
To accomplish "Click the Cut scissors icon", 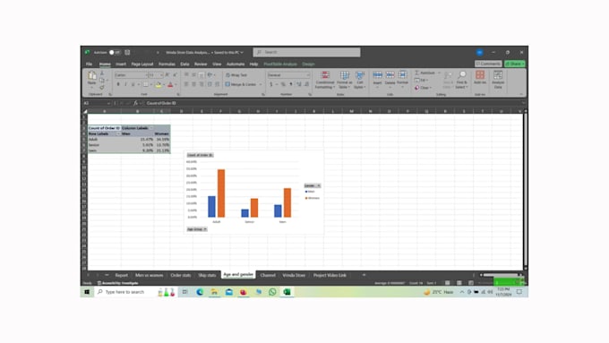I will point(102,73).
